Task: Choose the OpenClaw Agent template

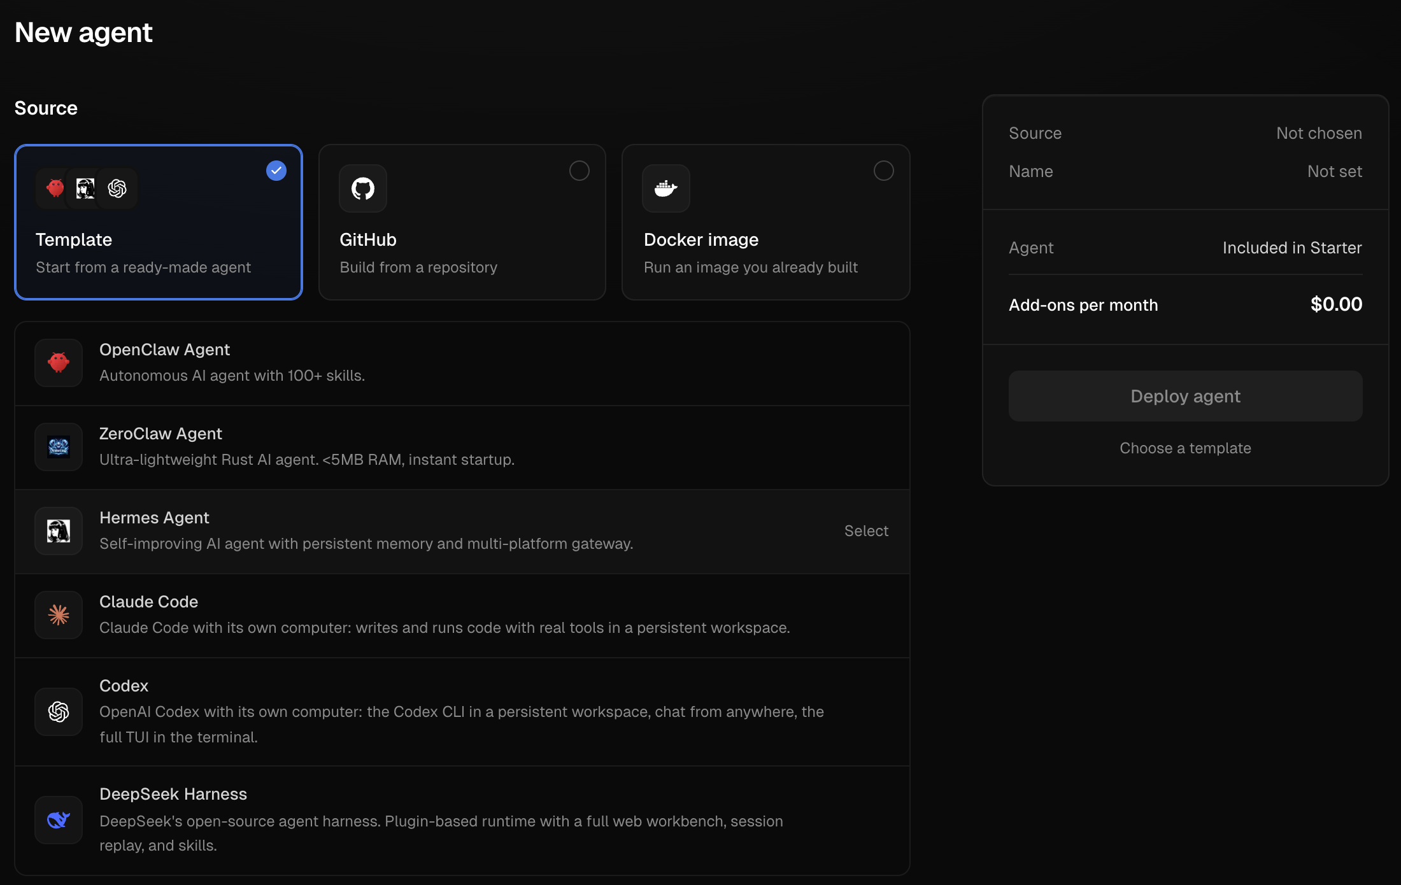Action: click(462, 363)
